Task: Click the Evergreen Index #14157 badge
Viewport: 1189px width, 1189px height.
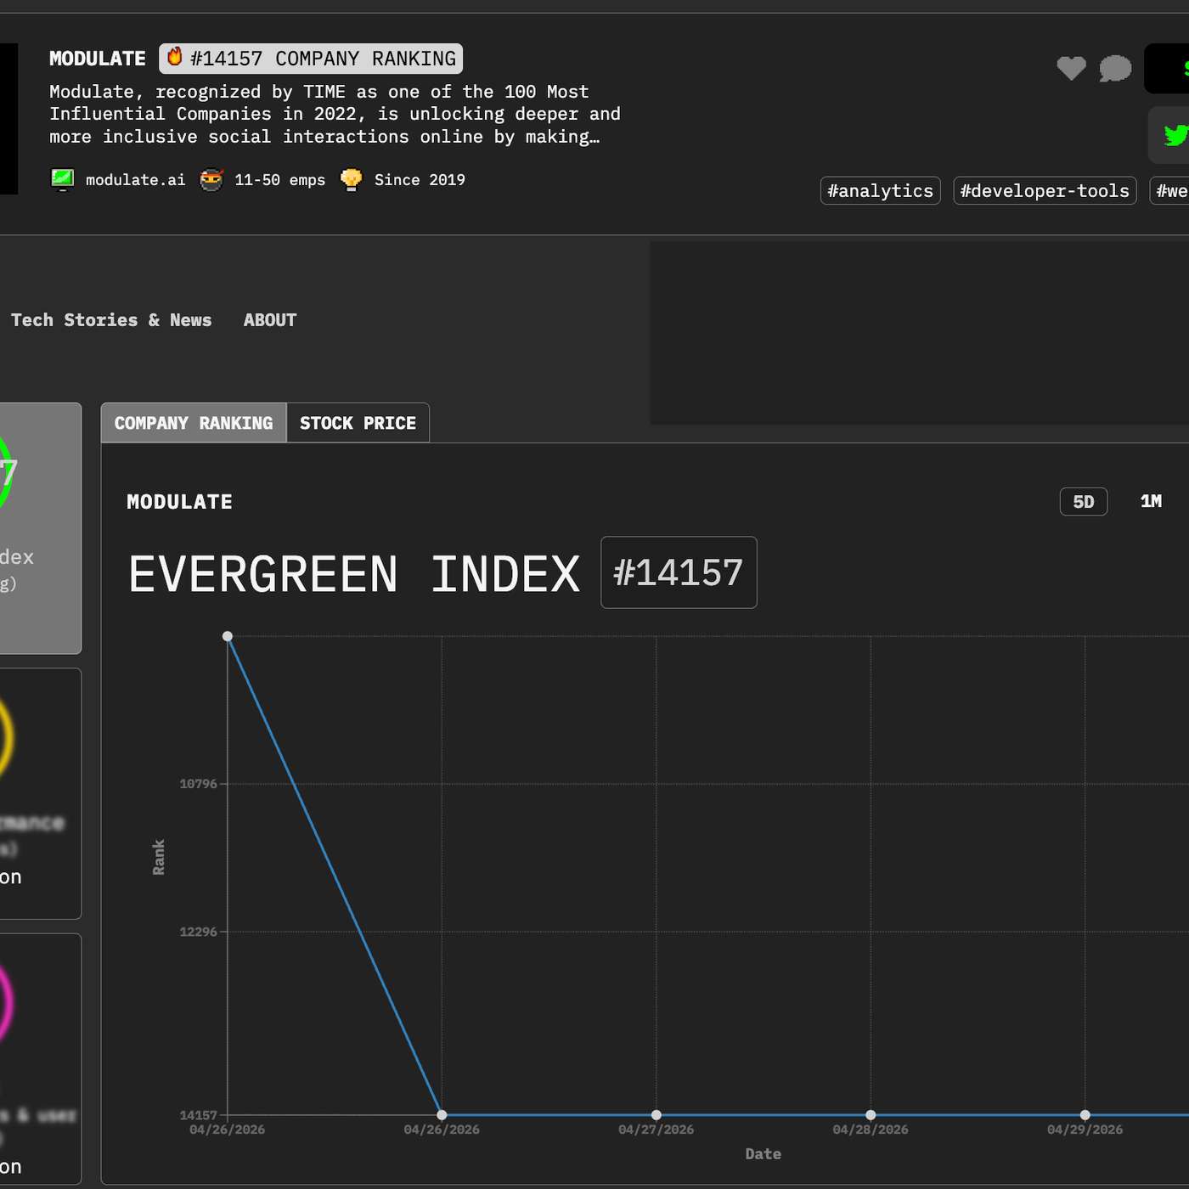Action: (x=679, y=572)
